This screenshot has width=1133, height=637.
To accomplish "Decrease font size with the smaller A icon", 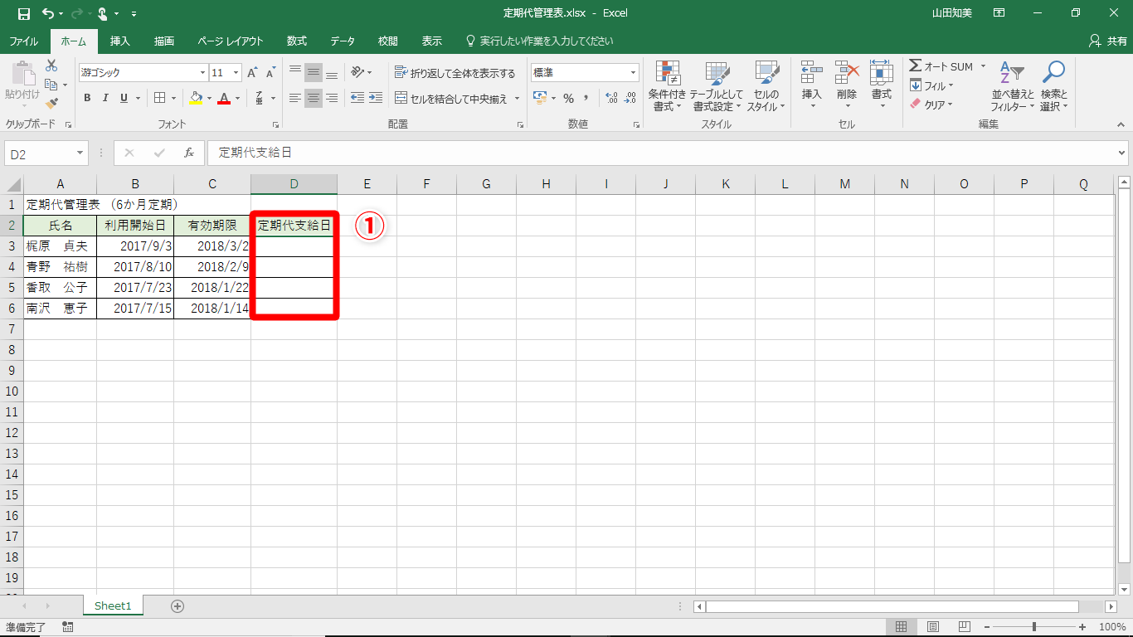I will [x=271, y=73].
